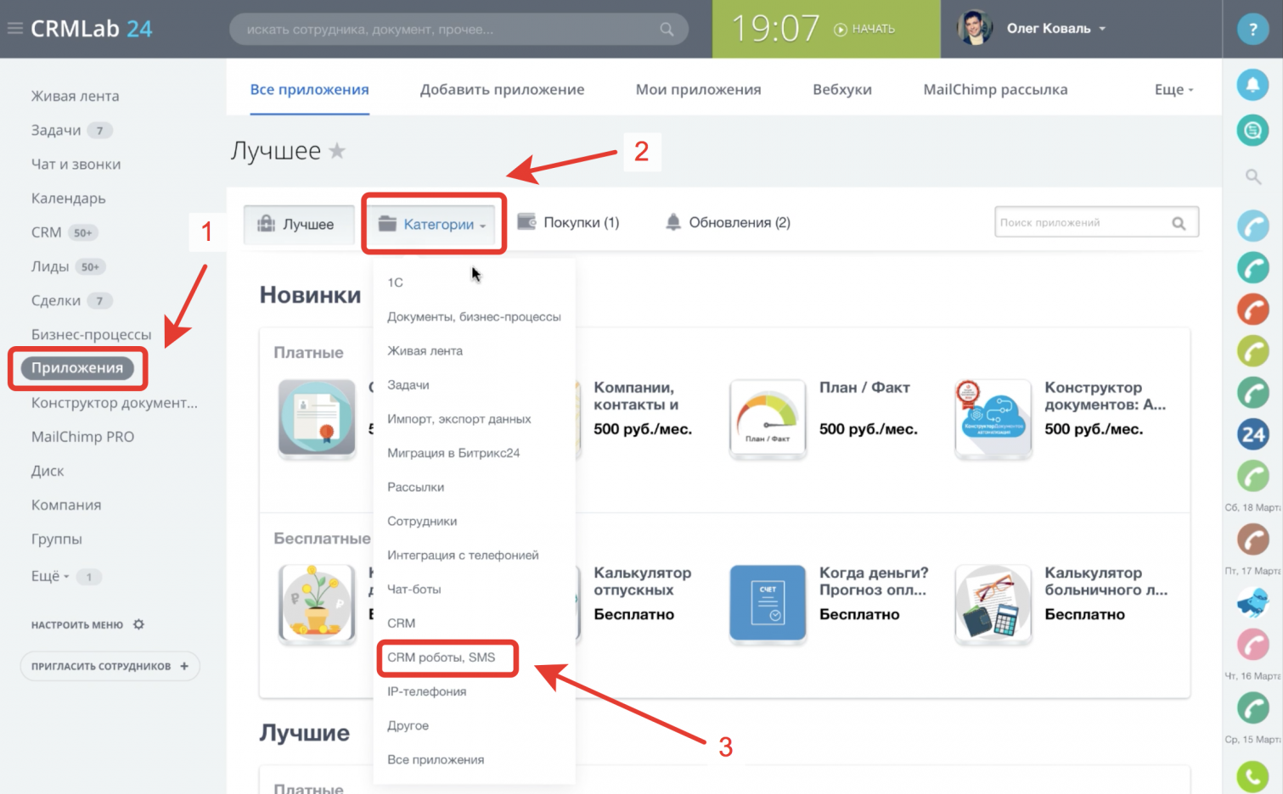The height and width of the screenshot is (794, 1283).
Task: Open the chat messenger icon in the right sidebar
Action: coord(1252,130)
